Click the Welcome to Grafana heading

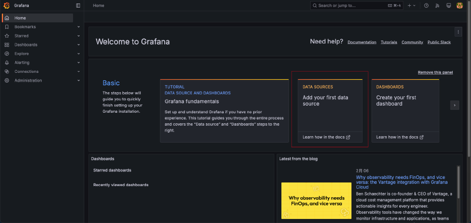pos(132,42)
